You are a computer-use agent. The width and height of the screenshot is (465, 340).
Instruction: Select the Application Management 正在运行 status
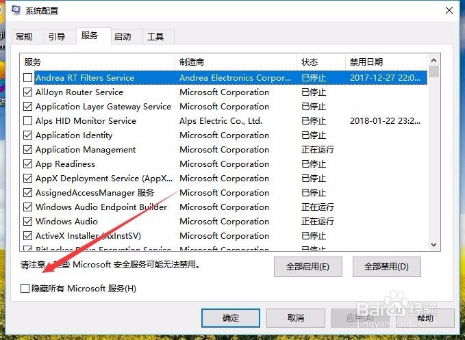318,150
